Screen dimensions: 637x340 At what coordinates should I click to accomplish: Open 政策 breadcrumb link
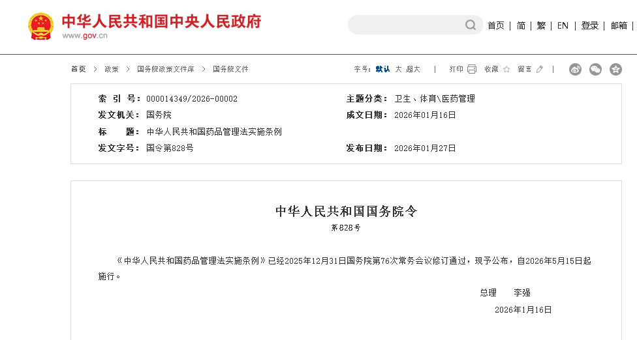tap(112, 69)
